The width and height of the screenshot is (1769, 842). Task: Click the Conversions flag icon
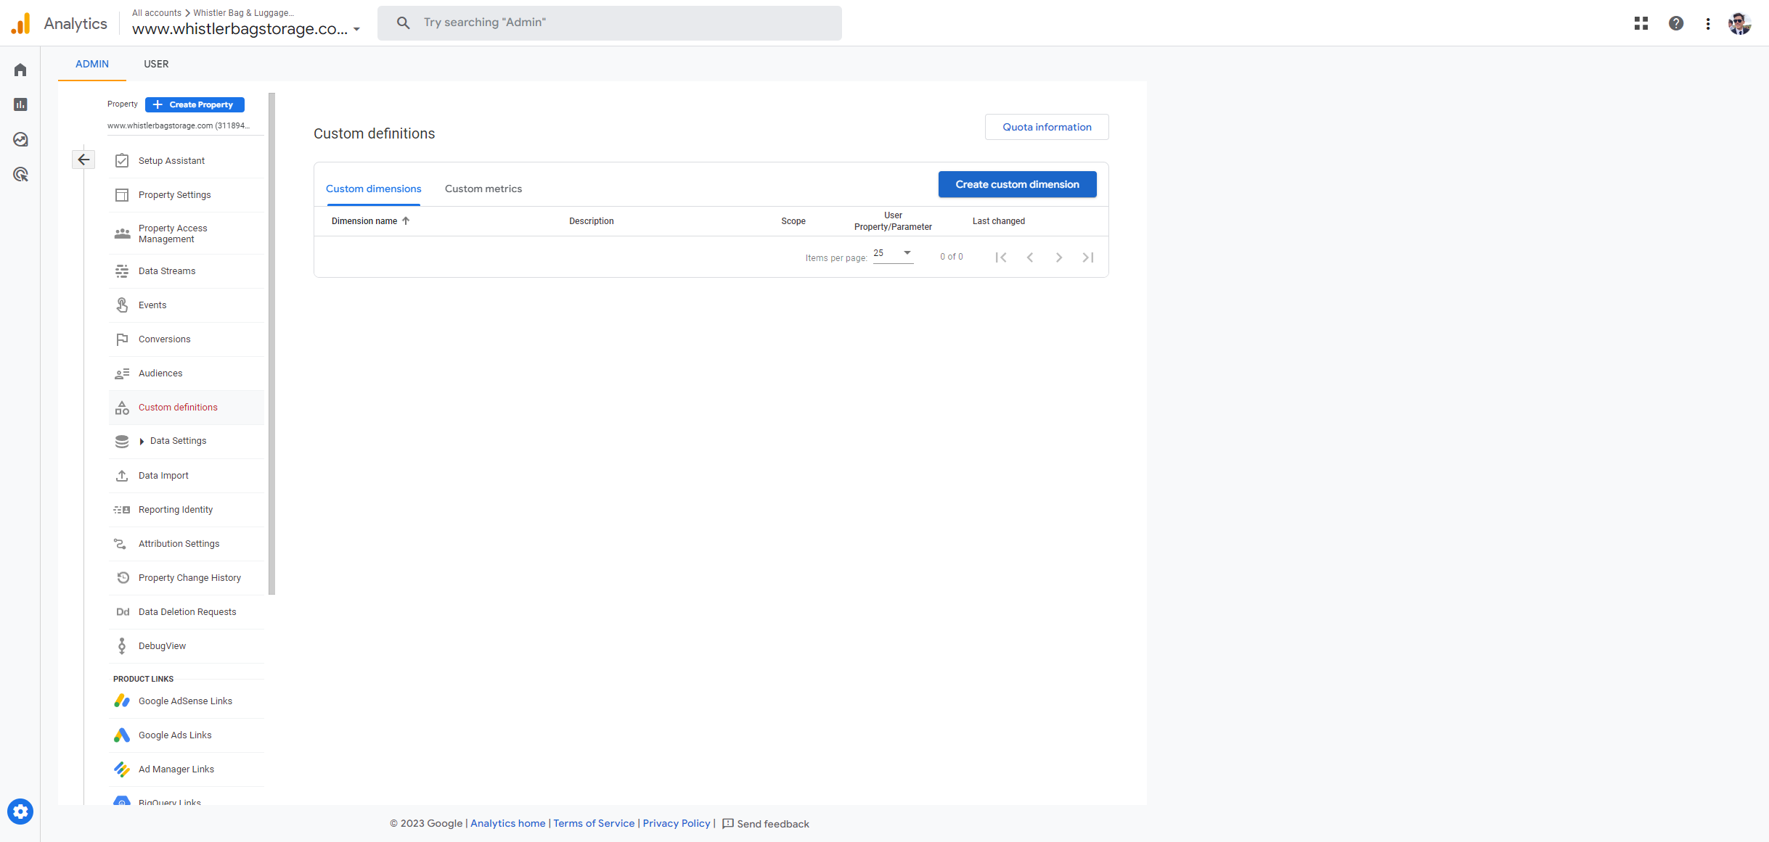coord(122,339)
